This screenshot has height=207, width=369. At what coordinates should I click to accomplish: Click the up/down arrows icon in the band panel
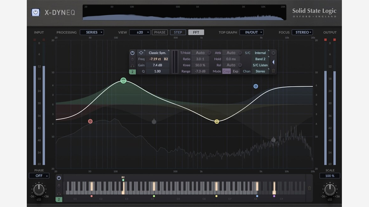pyautogui.click(x=133, y=59)
